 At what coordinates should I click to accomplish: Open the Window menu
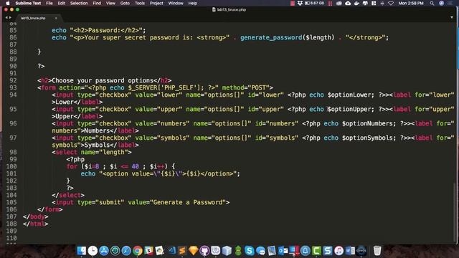coord(176,3)
